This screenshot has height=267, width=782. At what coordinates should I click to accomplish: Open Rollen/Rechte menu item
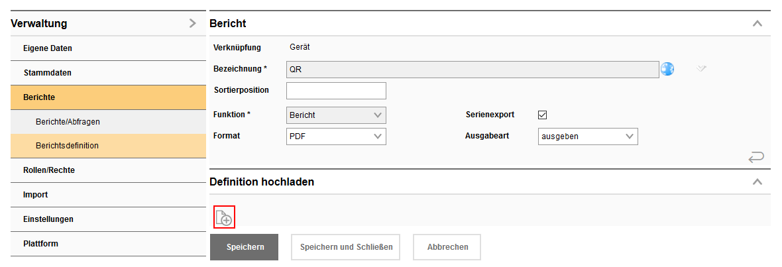coord(49,170)
